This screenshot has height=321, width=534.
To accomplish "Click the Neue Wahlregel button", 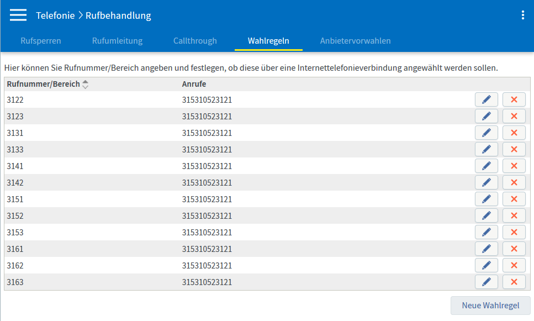I will [x=490, y=306].
